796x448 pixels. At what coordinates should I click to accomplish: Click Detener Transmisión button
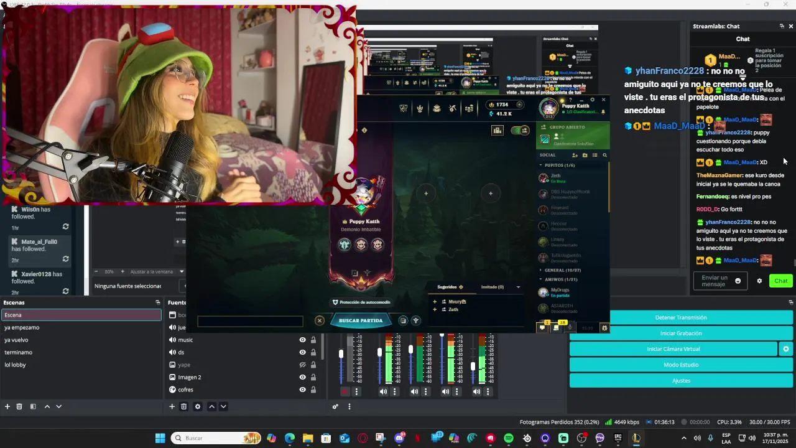(x=681, y=317)
